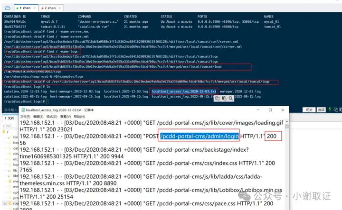Click 'time1606985301325 HTTP/1.1" 200 9944' line
Viewport: 342px width, 210px height.
72,156
